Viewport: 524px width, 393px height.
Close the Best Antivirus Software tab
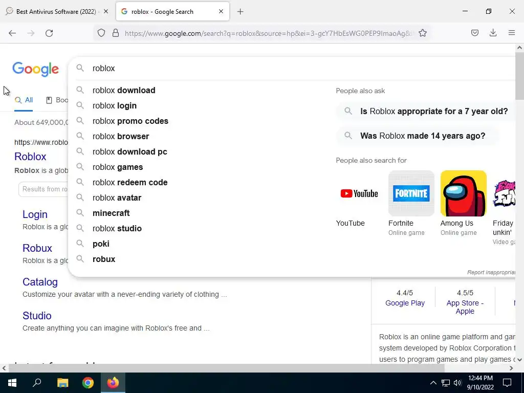pos(106,11)
